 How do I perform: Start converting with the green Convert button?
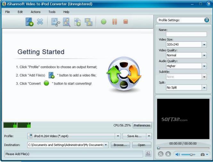pos(104,22)
